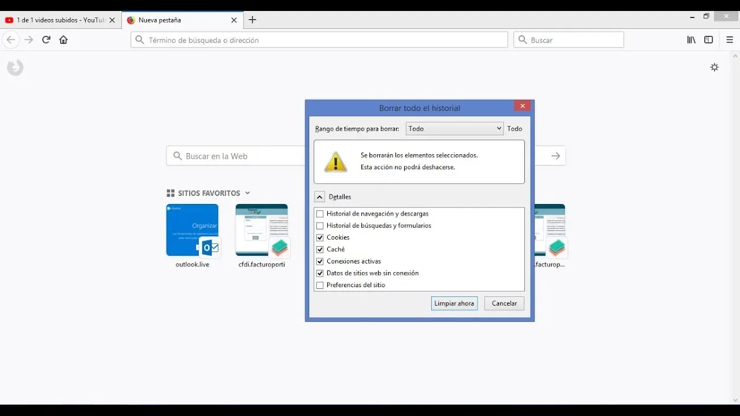The image size is (740, 416).
Task: Enable Historial de navegación y descargas
Action: pos(320,214)
